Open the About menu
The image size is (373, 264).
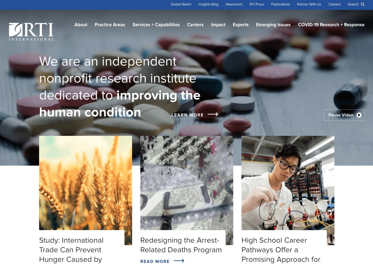[x=81, y=25]
